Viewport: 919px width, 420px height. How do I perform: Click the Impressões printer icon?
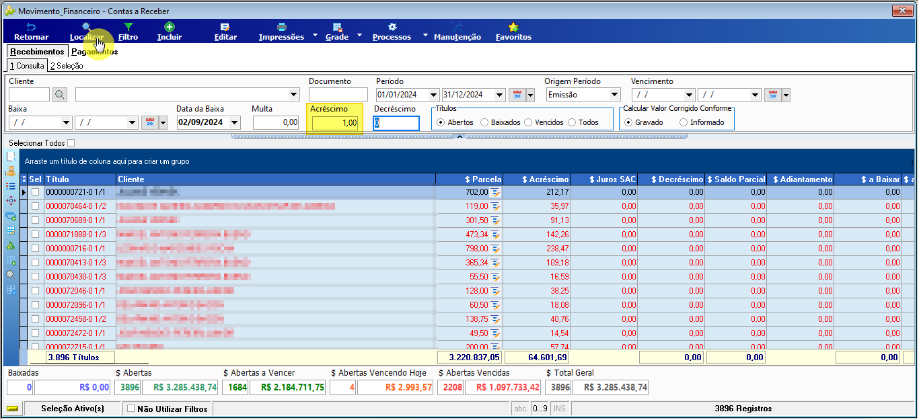click(x=281, y=27)
